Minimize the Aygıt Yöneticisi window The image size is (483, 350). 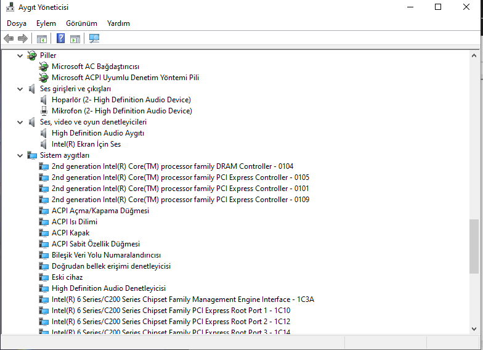point(410,7)
